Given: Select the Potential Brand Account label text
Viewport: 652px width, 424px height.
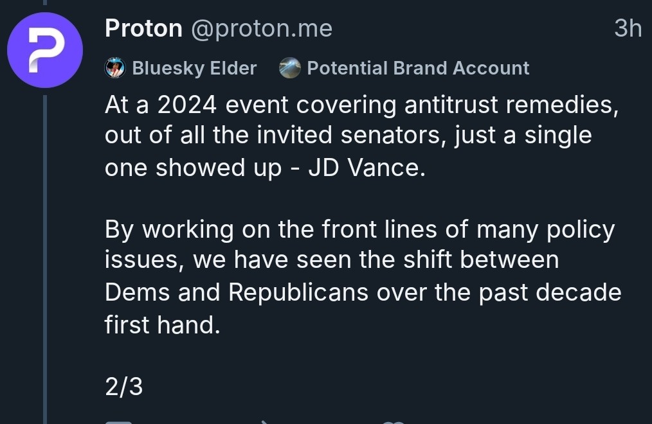Looking at the screenshot, I should coord(418,68).
